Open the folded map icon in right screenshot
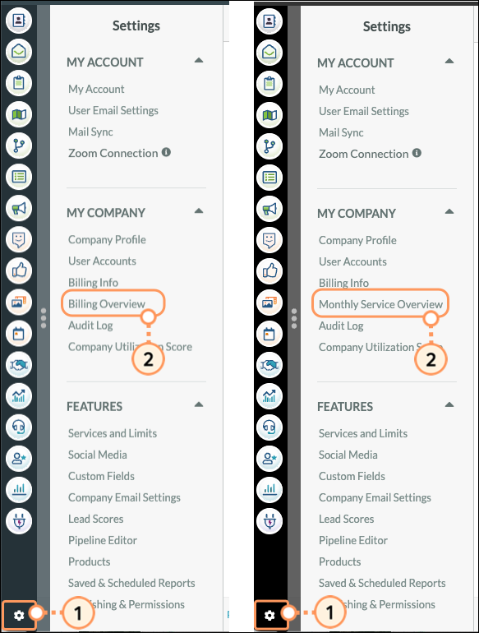 (x=269, y=115)
